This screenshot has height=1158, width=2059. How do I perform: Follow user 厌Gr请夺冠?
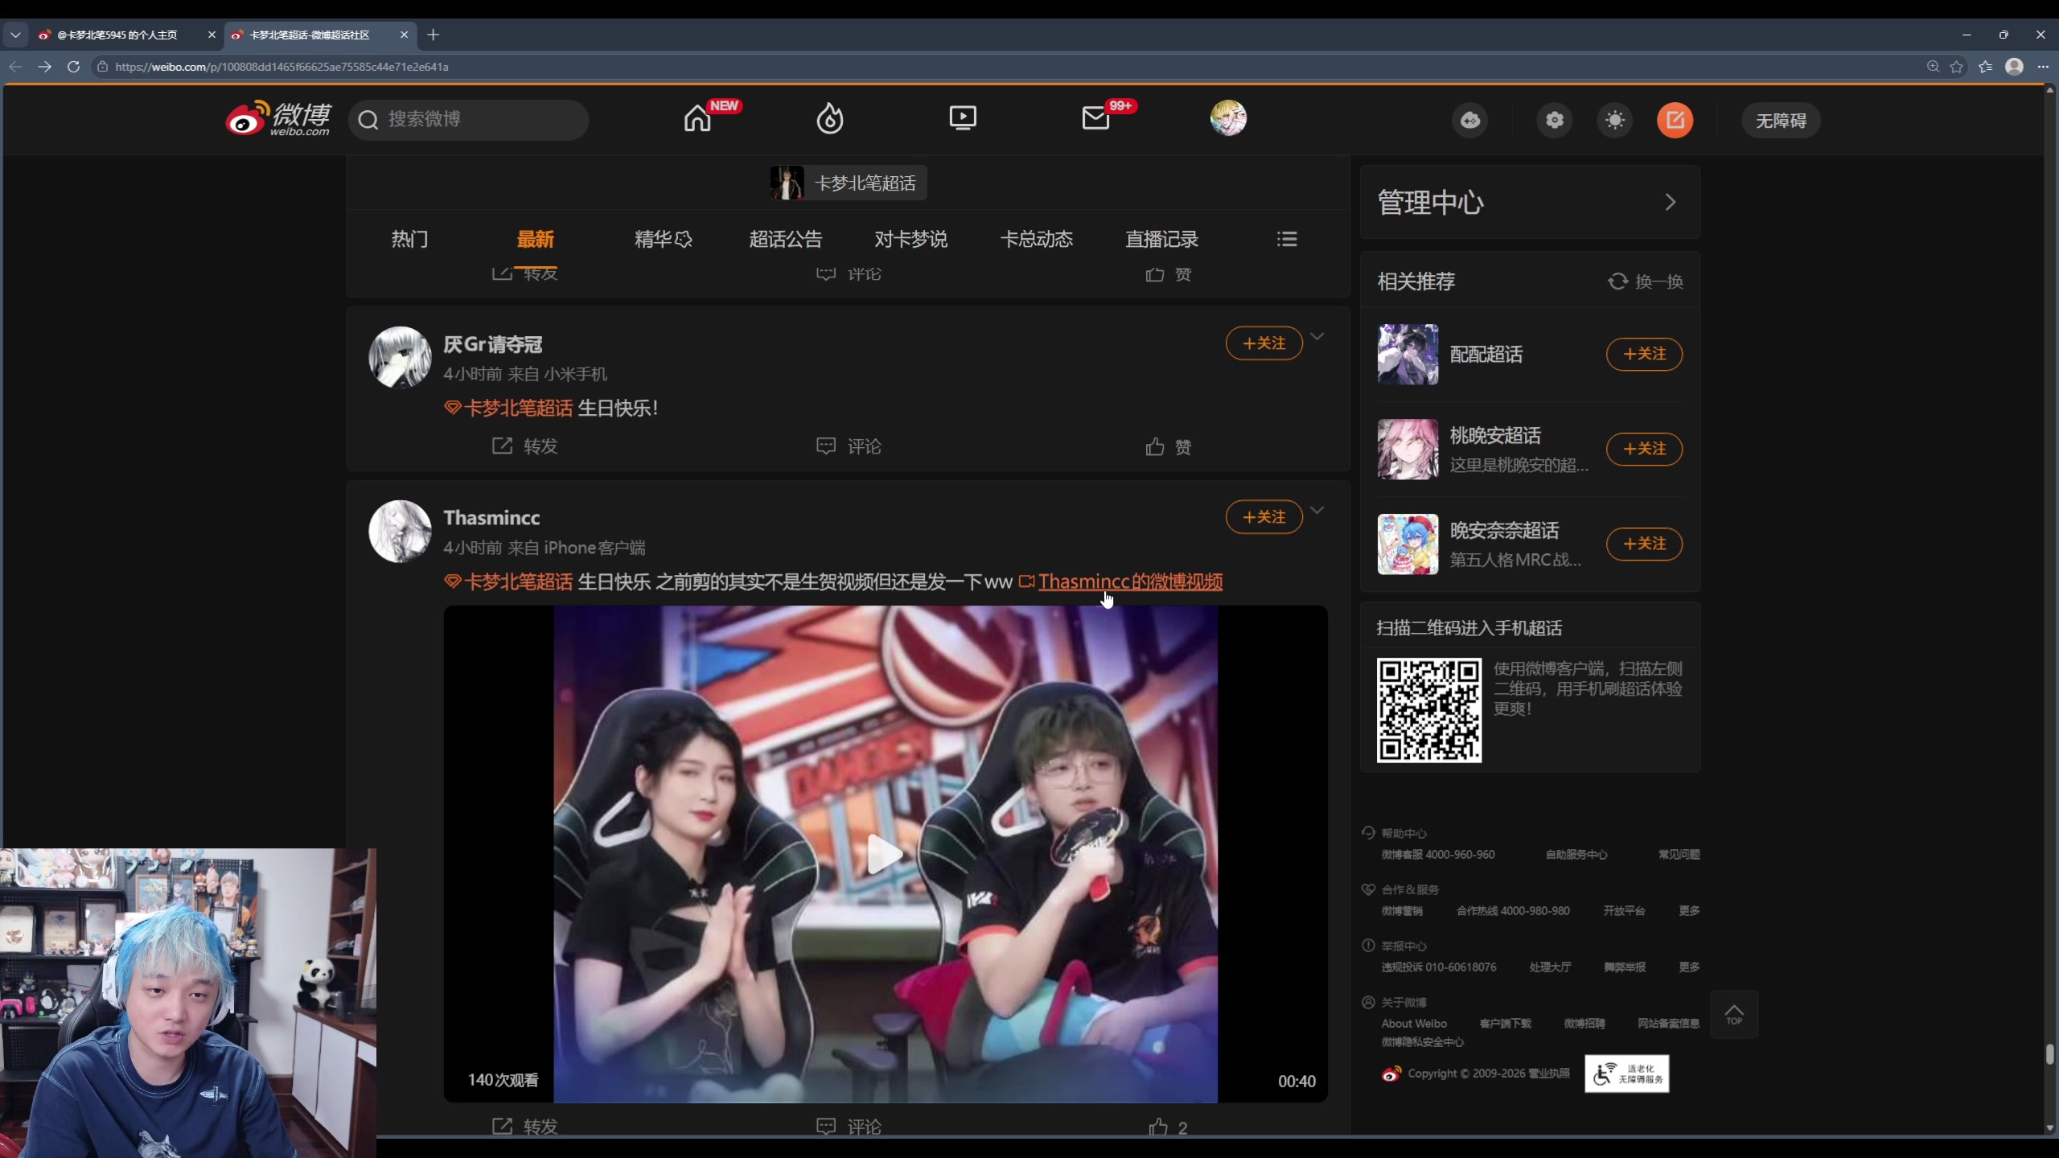pos(1264,343)
